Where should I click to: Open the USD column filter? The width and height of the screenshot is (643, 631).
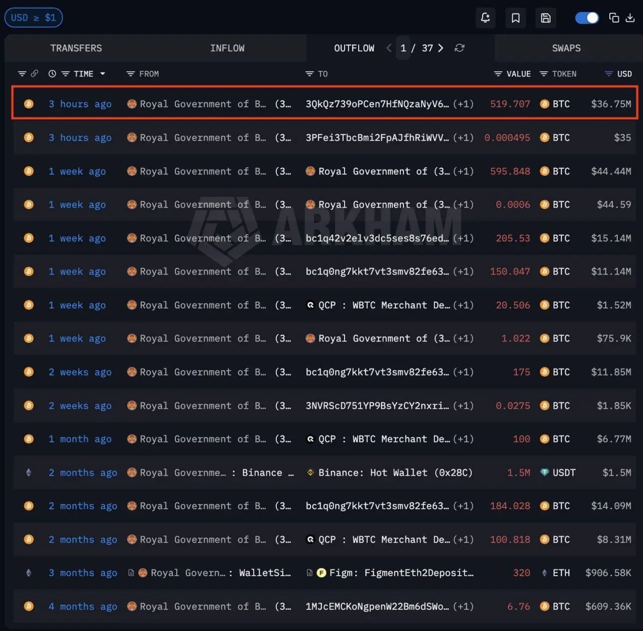(x=609, y=74)
